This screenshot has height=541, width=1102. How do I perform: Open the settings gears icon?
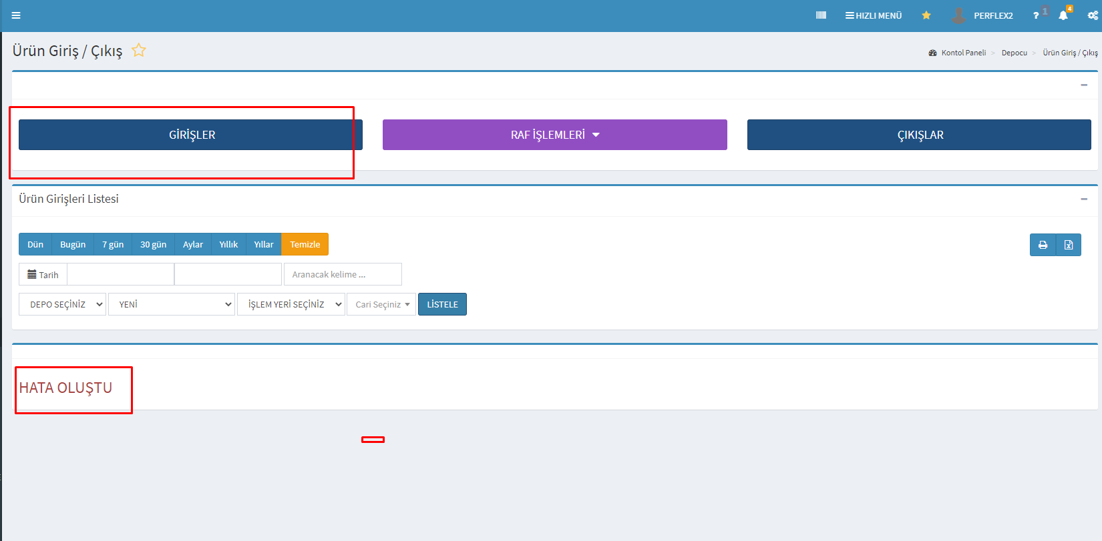(1093, 15)
